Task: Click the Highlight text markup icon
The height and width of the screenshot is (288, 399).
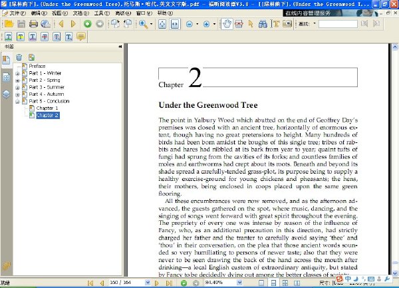Action: (x=21, y=37)
